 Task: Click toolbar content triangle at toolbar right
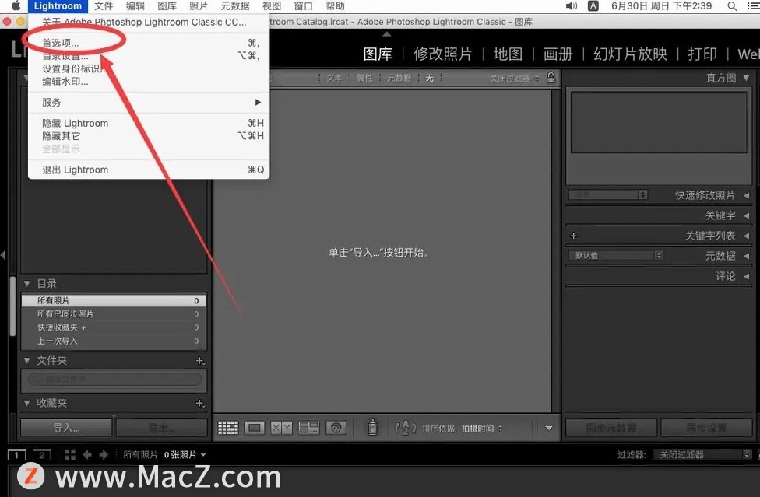(x=549, y=428)
